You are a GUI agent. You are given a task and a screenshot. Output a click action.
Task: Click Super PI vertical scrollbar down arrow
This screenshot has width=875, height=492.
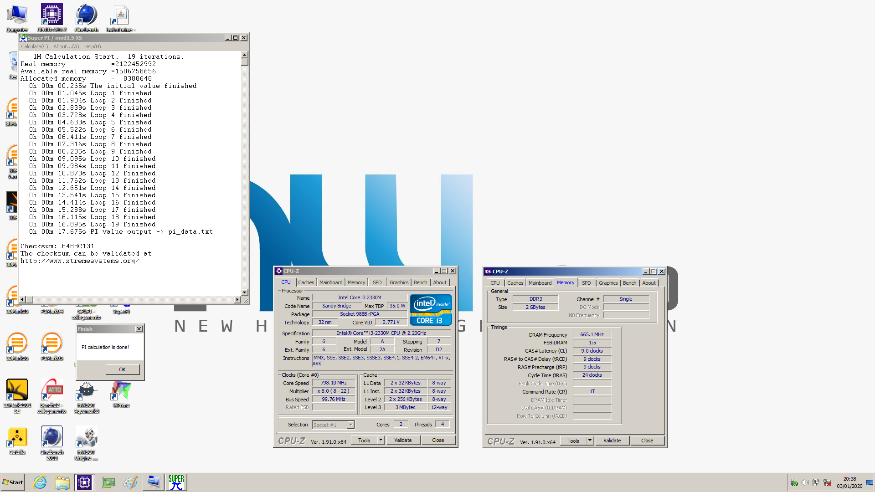(245, 292)
